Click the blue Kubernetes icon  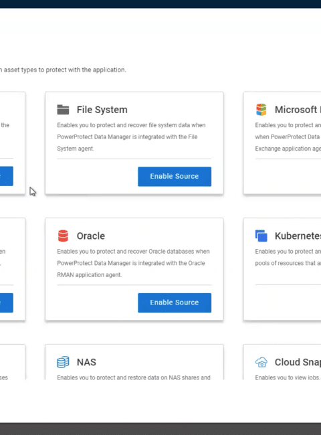point(261,236)
